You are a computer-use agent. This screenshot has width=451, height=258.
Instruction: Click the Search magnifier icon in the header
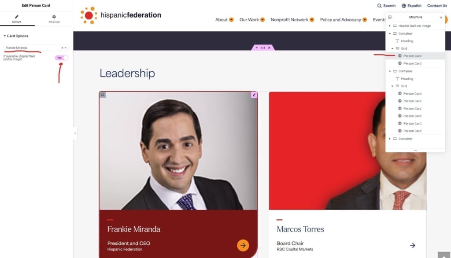[379, 6]
